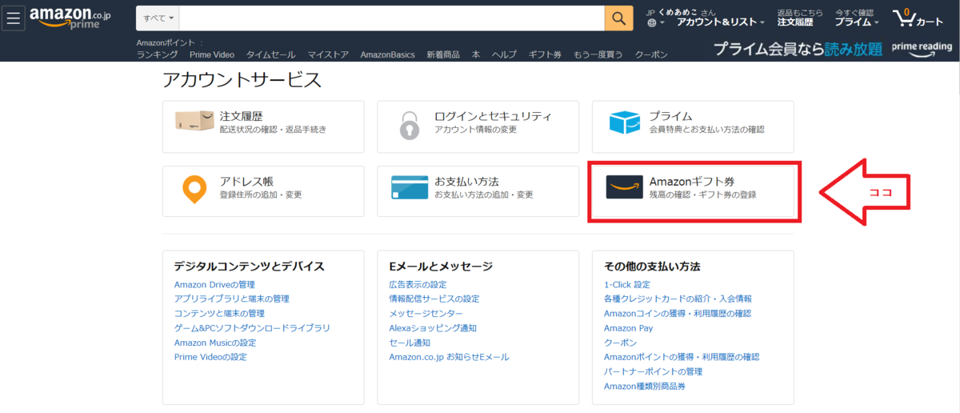Open Prime Videoの設定 link
The height and width of the screenshot is (413, 960).
tap(210, 357)
